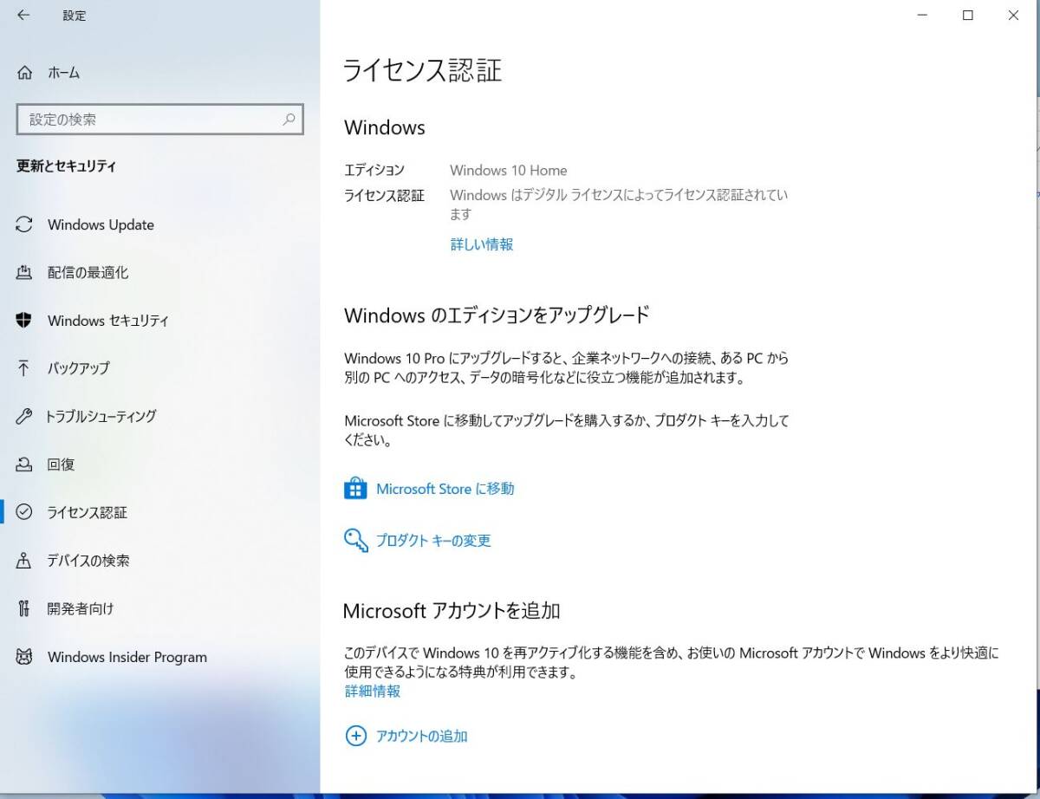Click the plus circle add-account icon
This screenshot has width=1040, height=799.
click(355, 736)
